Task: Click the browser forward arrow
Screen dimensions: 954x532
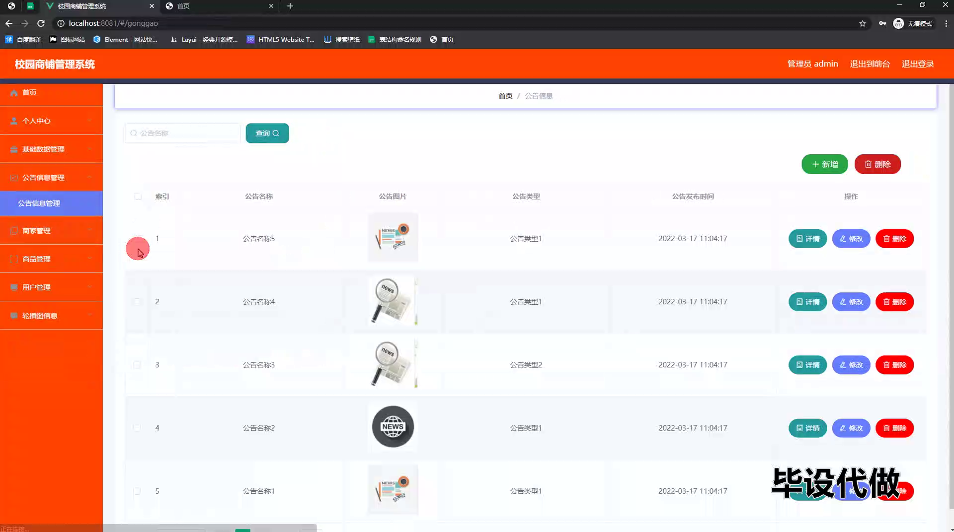Action: coord(25,23)
